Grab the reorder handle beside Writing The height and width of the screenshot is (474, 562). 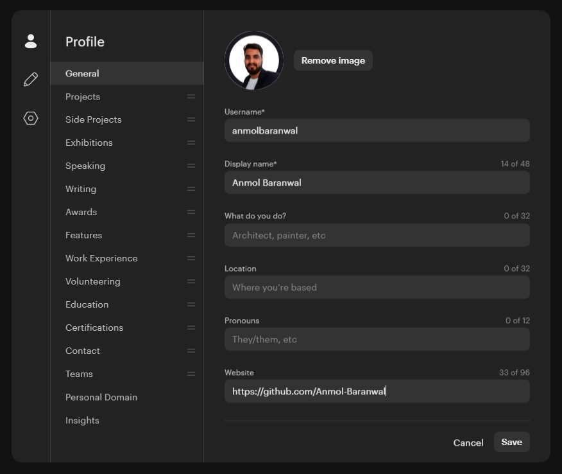coord(191,189)
